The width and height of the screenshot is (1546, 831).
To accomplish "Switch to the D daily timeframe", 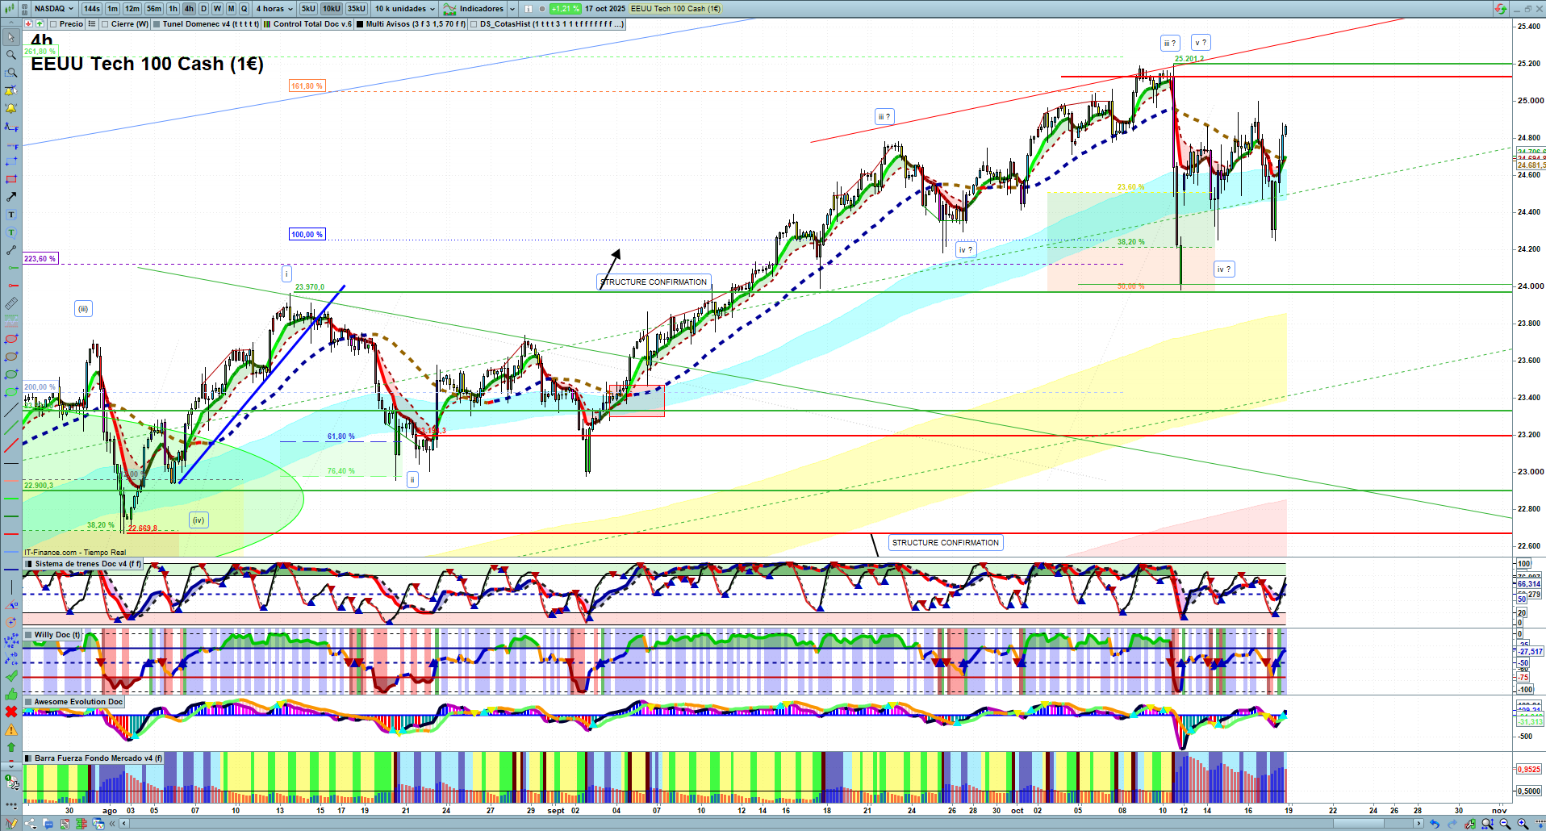I will coord(203,9).
